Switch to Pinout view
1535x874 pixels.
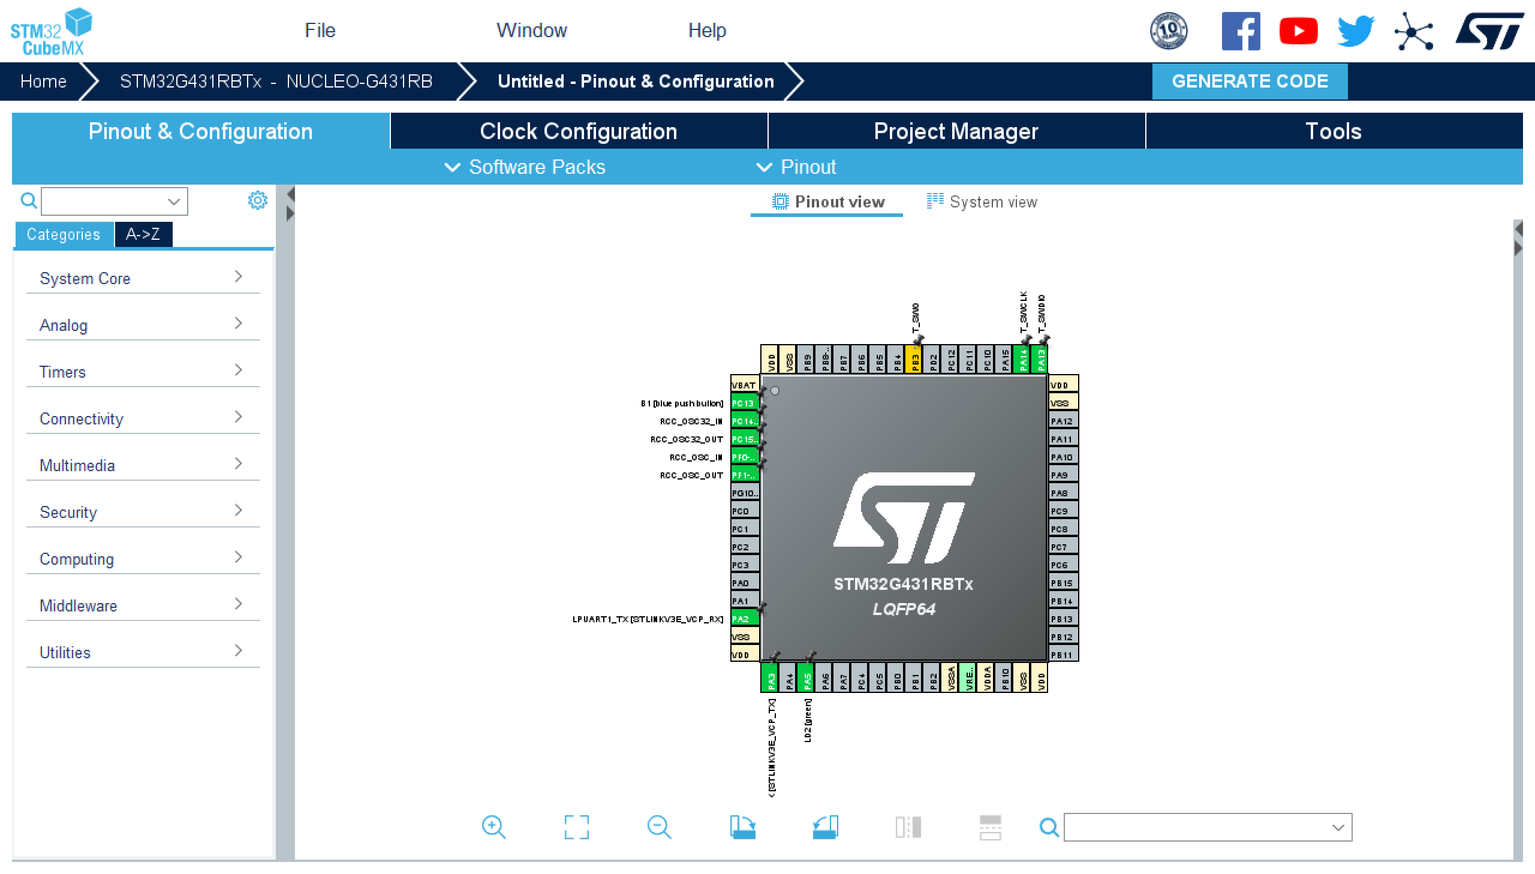pyautogui.click(x=827, y=202)
